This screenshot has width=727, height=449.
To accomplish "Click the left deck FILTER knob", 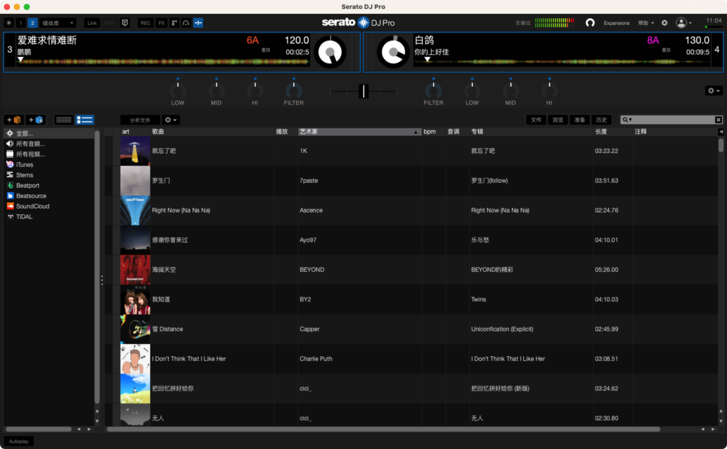I will pos(294,91).
